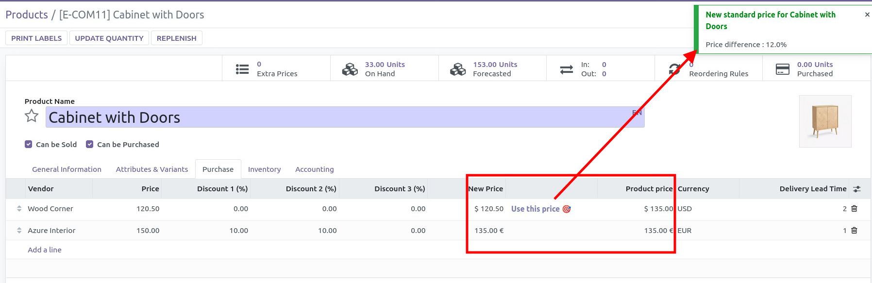
Task: Mark product as favorite with star
Action: [32, 116]
